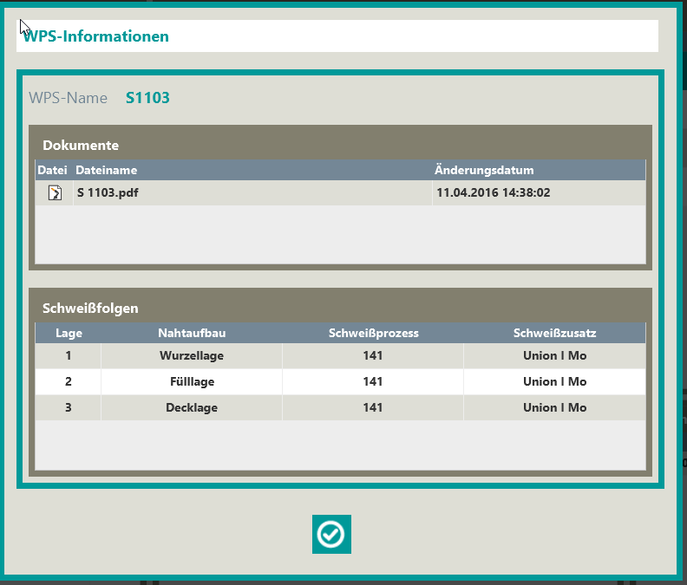Open the S 1103.pdf file icon
This screenshot has width=687, height=585.
[x=55, y=193]
